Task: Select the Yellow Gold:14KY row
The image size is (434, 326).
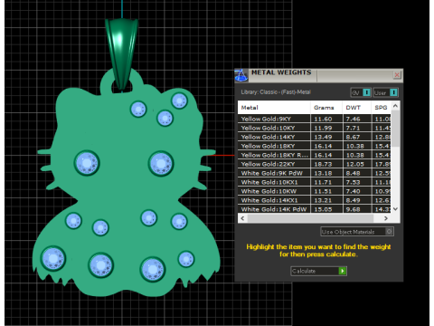Action: [315, 137]
